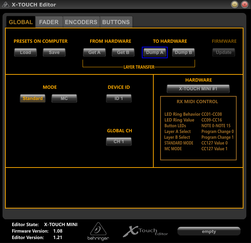This screenshot has width=251, height=243.
Task: Get layer A from hardware
Action: (x=94, y=52)
